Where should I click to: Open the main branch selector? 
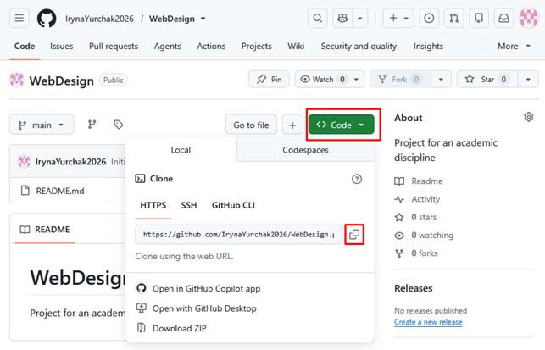point(42,125)
